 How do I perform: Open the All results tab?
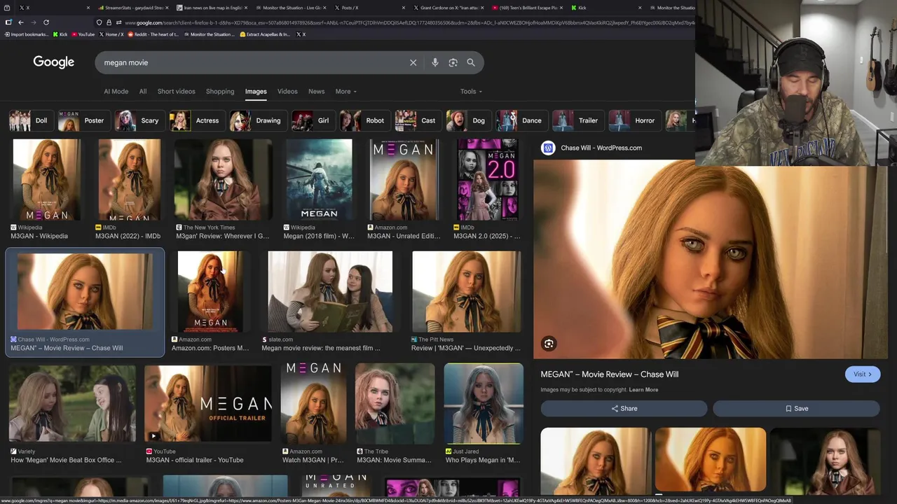coord(143,92)
